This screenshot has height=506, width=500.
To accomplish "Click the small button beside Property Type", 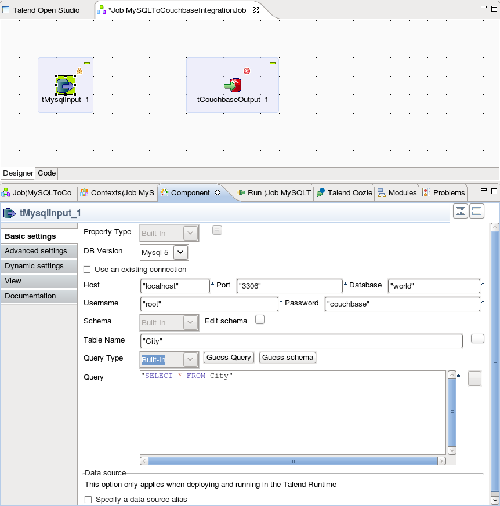I will tap(217, 231).
